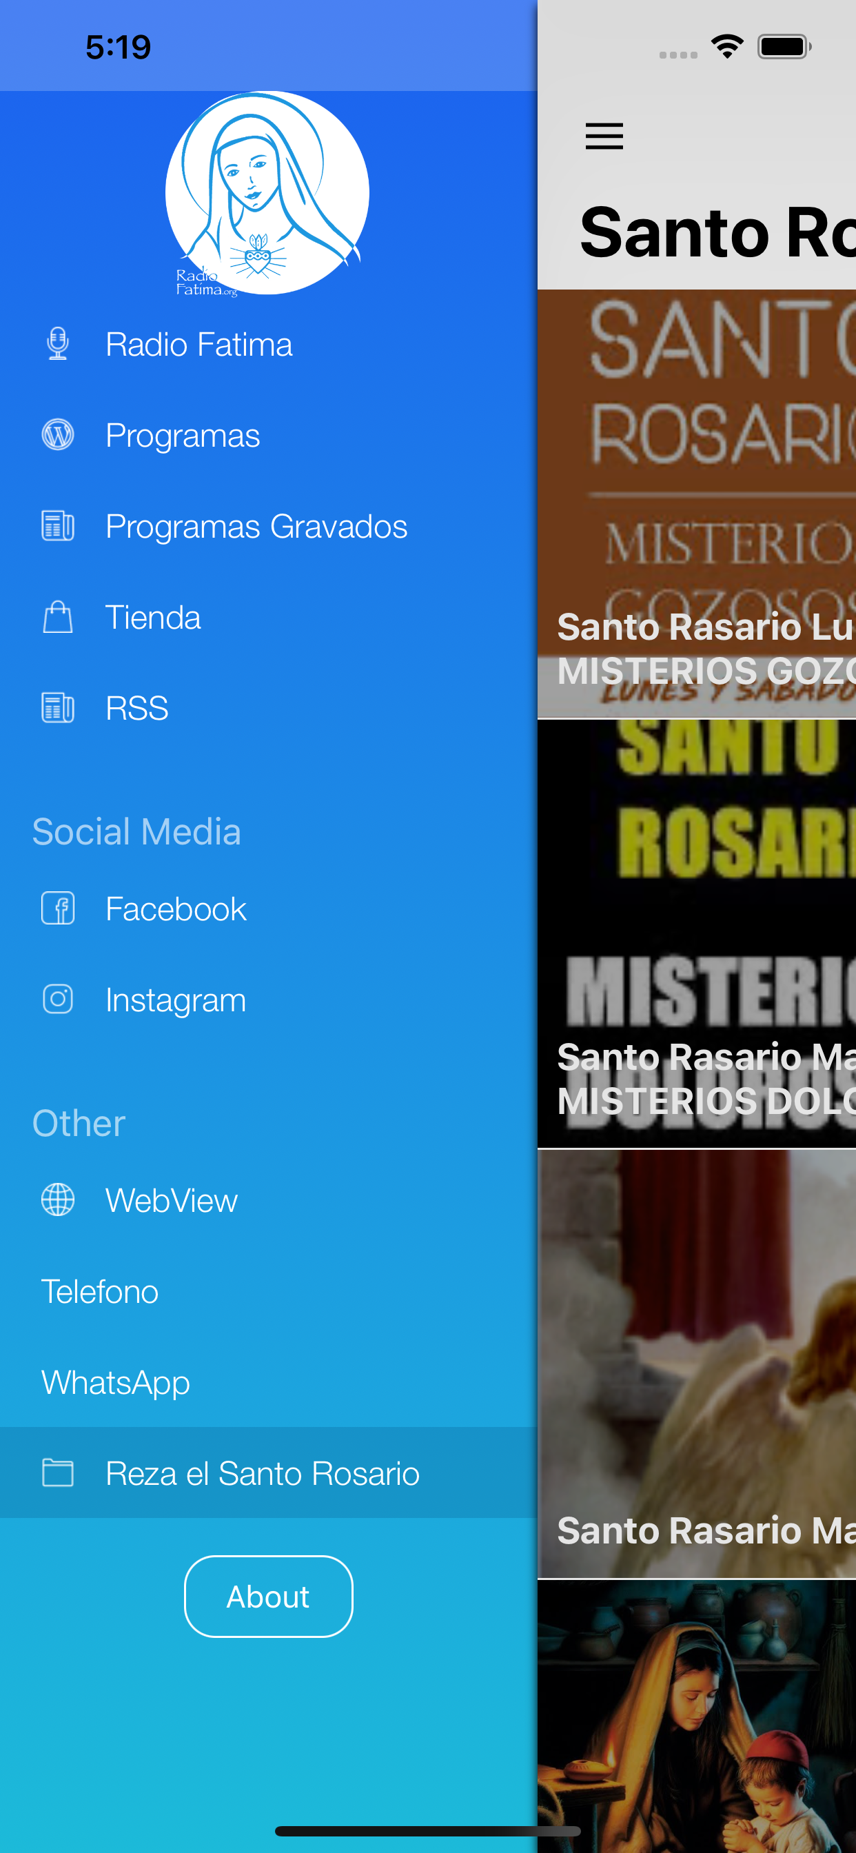Open the WhatsApp menu entry
856x1853 pixels.
click(268, 1382)
